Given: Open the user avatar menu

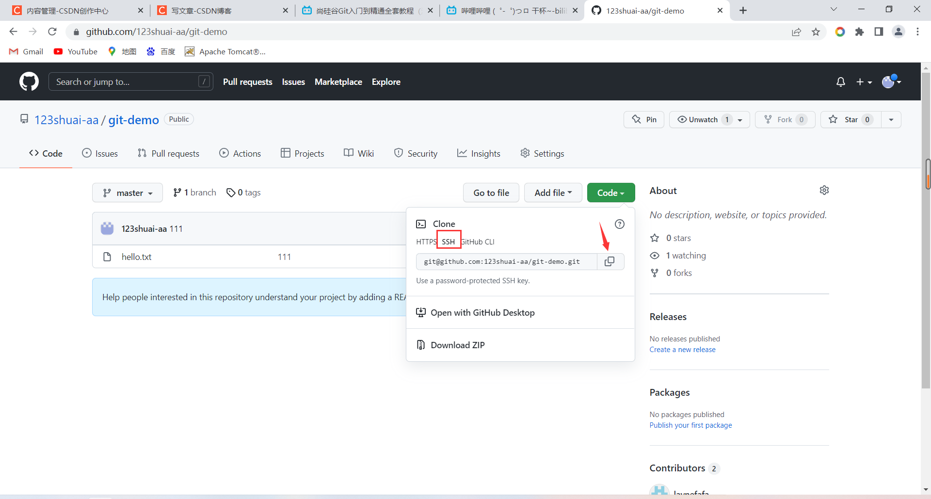Looking at the screenshot, I should [x=891, y=81].
